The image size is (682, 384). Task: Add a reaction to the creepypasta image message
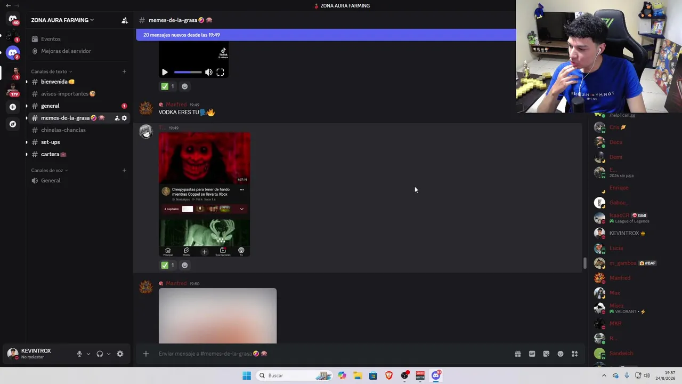pos(185,265)
